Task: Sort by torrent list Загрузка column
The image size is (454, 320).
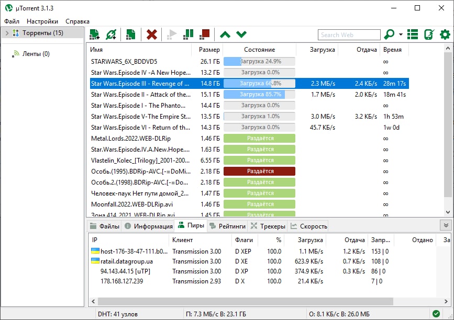Action: tap(317, 50)
